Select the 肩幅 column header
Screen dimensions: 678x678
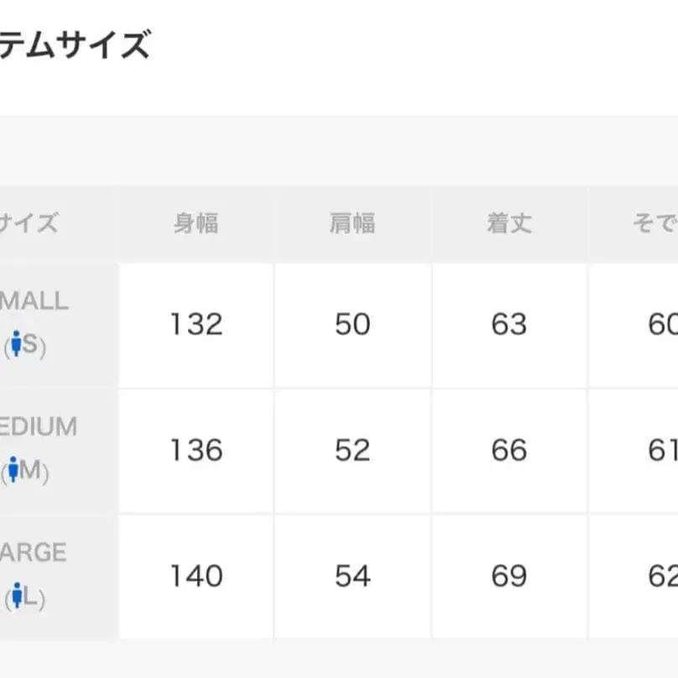352,224
